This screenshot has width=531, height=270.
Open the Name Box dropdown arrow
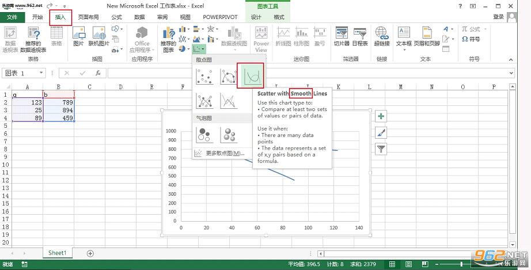[x=41, y=73]
